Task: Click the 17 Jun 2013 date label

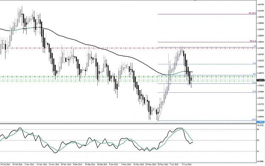Action: (x=187, y=164)
